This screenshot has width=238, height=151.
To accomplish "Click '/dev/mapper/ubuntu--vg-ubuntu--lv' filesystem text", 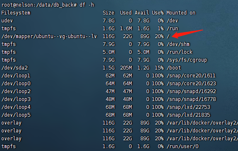I will tap(49, 36).
